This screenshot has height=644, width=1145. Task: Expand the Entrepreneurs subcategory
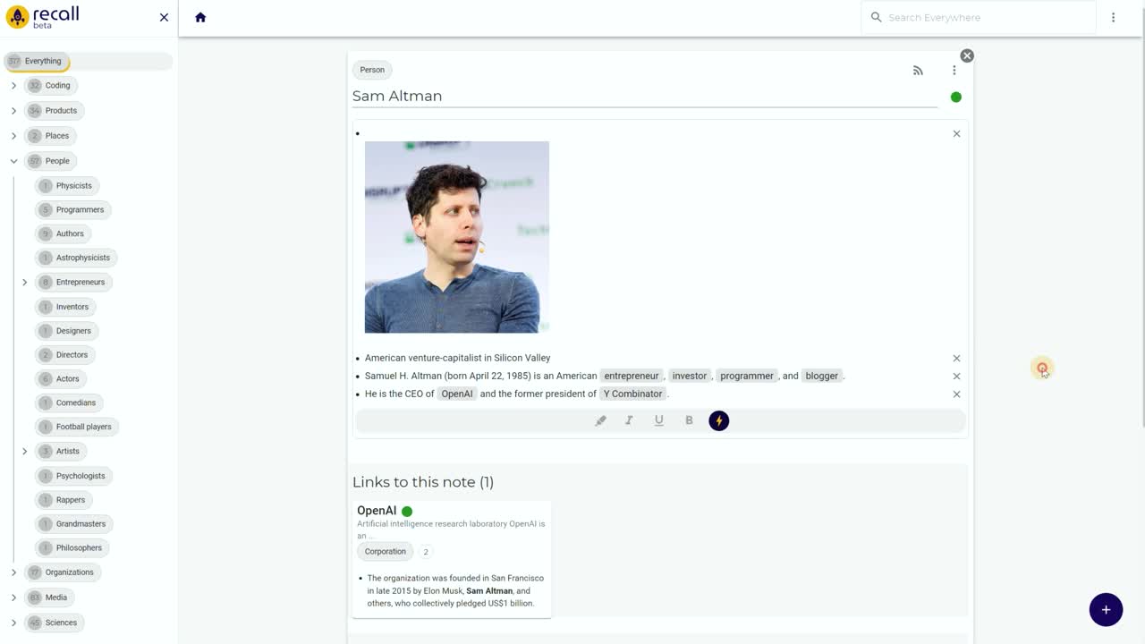click(x=25, y=282)
